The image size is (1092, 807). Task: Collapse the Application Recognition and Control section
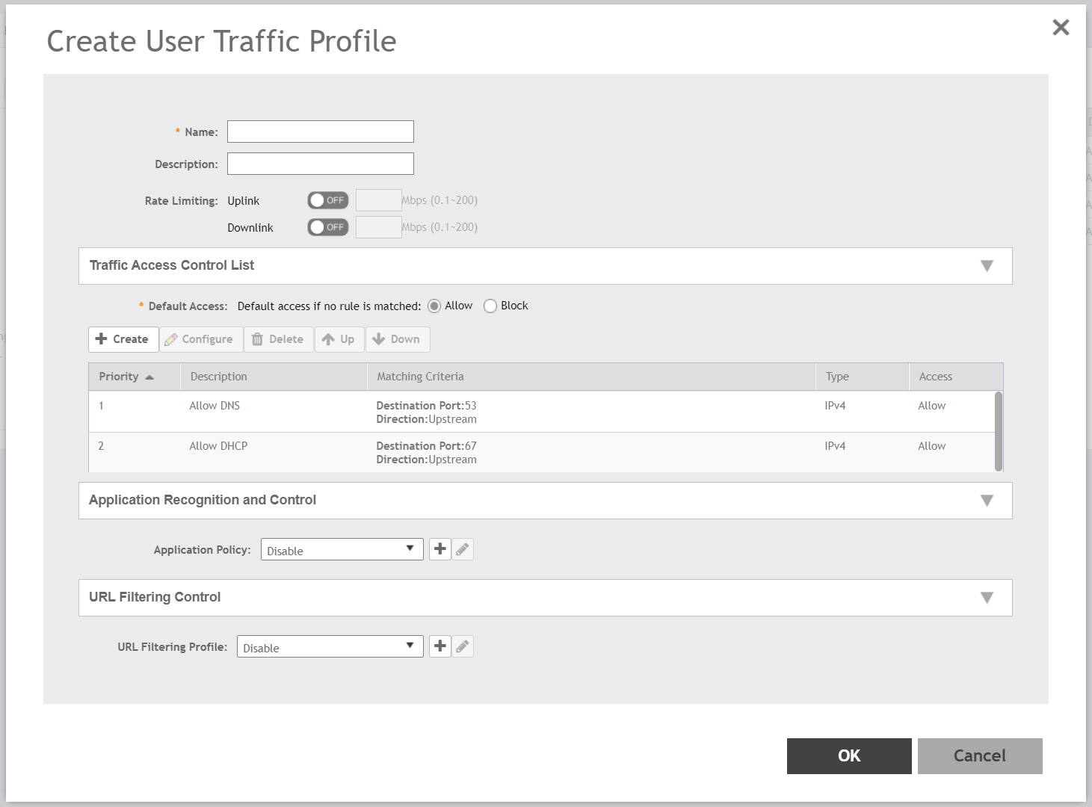(x=987, y=500)
